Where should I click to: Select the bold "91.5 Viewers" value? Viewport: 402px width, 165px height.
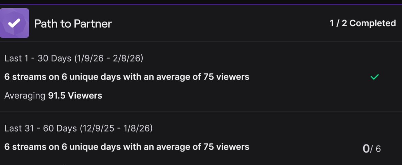[75, 96]
